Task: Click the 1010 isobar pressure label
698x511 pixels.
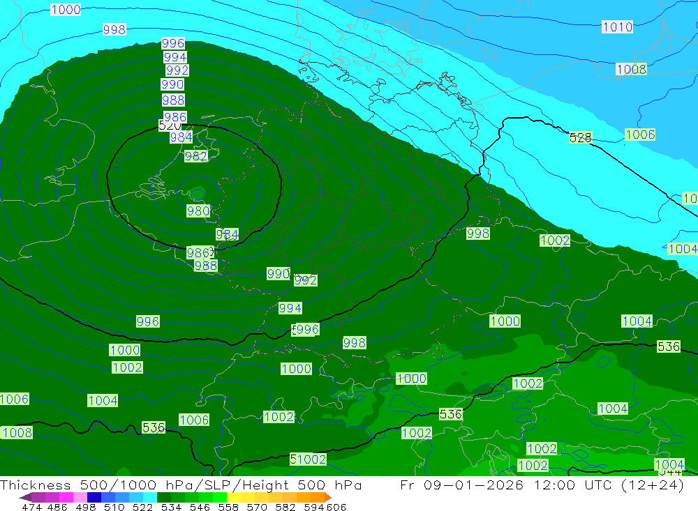Action: pyautogui.click(x=617, y=26)
